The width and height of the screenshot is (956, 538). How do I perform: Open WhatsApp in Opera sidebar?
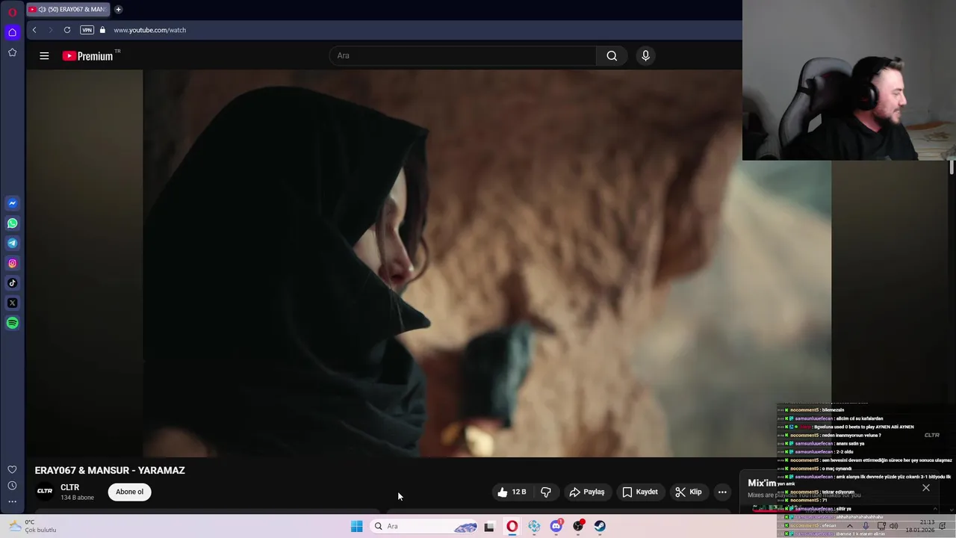pyautogui.click(x=12, y=223)
